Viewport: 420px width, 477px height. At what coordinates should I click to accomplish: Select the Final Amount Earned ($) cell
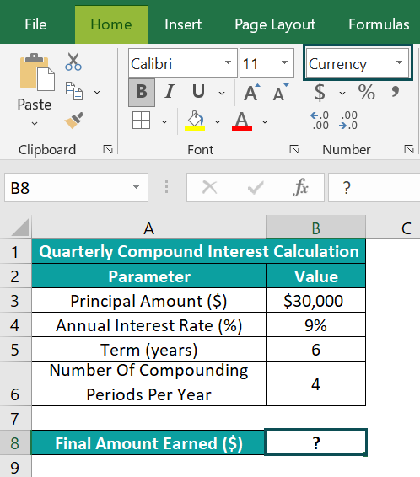(148, 442)
